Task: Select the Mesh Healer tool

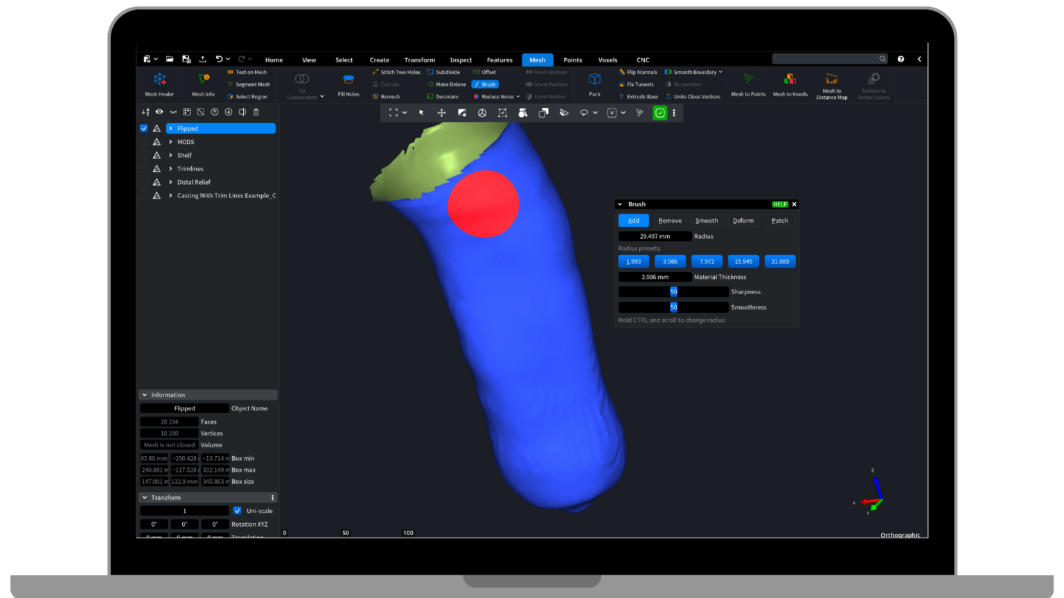Action: [159, 84]
